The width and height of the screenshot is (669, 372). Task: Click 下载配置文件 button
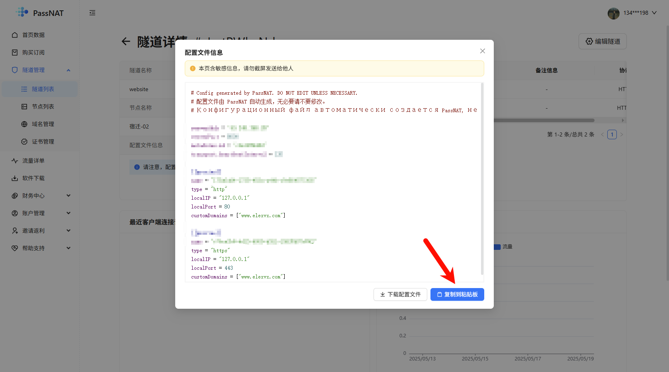click(x=400, y=294)
